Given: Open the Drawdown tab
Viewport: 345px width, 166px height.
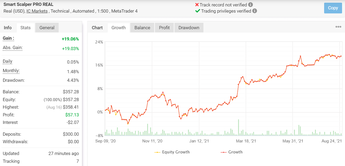Looking at the screenshot, I should pos(189,27).
